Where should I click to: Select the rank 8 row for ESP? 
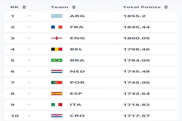point(90,93)
